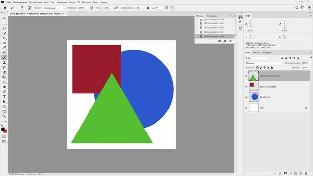
Task: Delete layer using trash icon
Action: pos(306,173)
